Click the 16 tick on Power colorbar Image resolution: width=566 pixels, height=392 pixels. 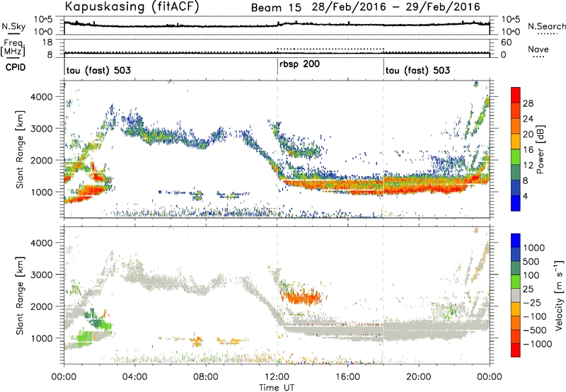[x=528, y=150]
